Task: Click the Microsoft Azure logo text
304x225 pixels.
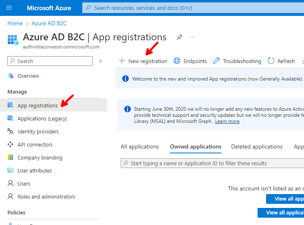Action: click(49, 8)
